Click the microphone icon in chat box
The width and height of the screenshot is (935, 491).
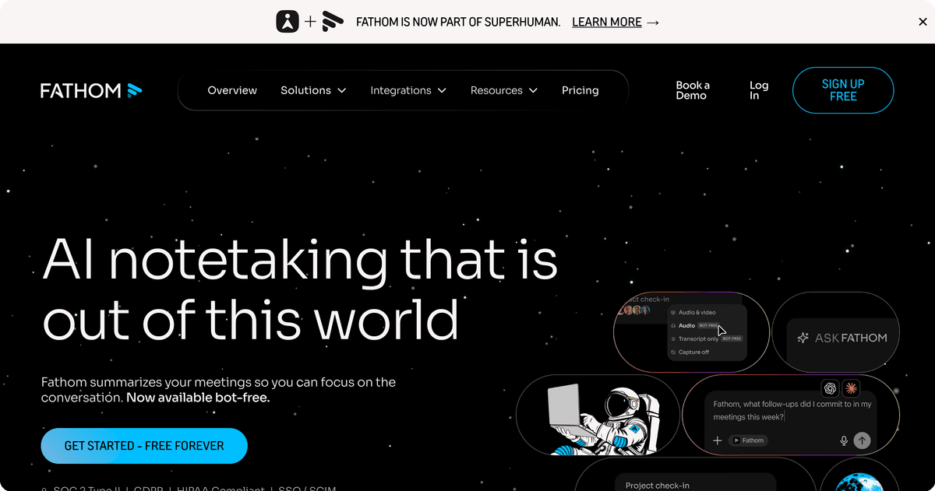tap(844, 440)
